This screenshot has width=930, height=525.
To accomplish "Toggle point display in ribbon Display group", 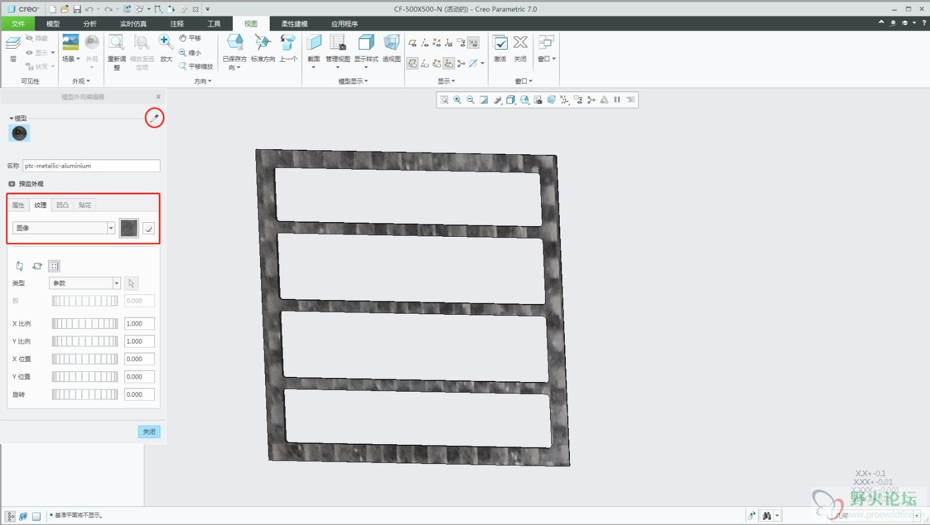I will pyautogui.click(x=436, y=42).
